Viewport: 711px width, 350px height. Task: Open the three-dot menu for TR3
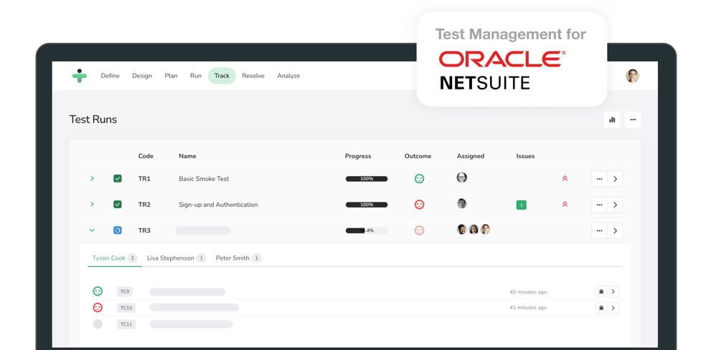[x=600, y=230]
